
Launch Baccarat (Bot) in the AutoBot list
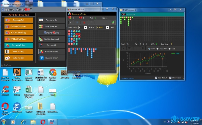(19, 20)
